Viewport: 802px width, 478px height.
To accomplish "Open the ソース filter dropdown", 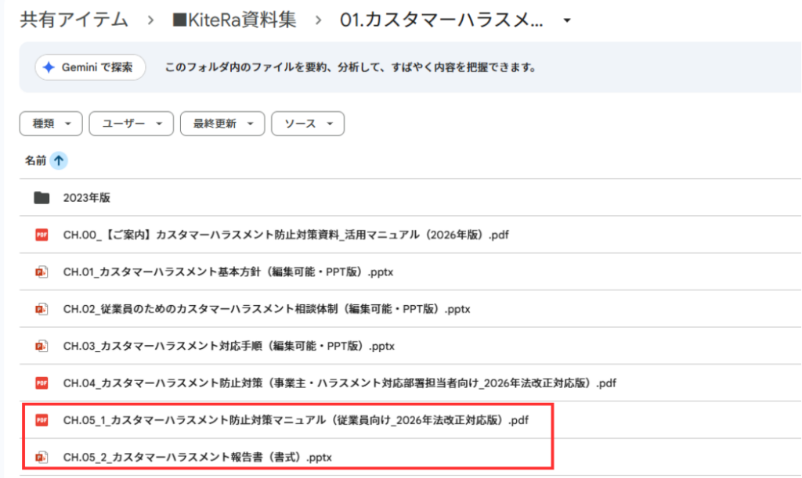I will (x=307, y=124).
